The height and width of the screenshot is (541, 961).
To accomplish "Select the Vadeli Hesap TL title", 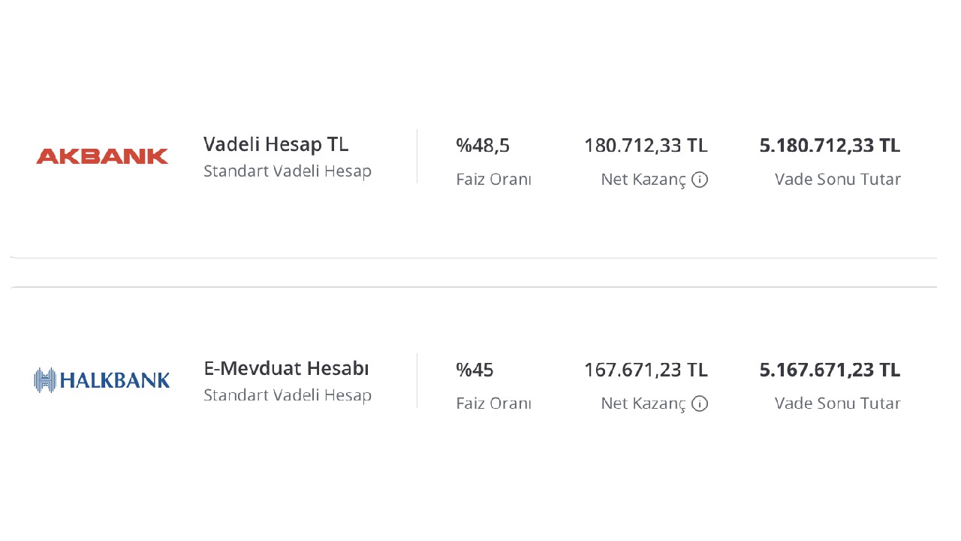I will pos(276,144).
